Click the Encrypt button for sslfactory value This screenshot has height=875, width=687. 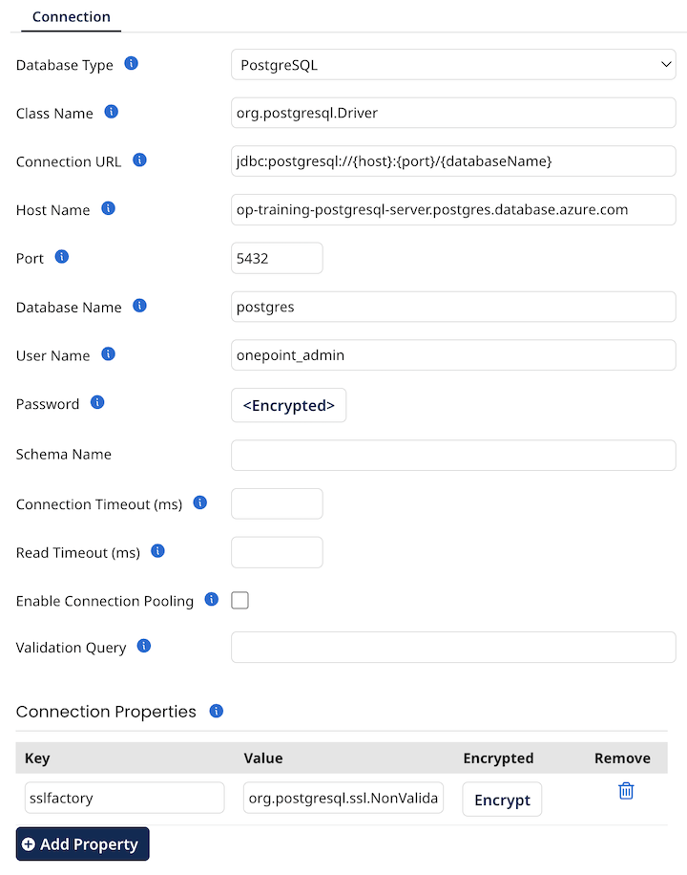pyautogui.click(x=502, y=800)
